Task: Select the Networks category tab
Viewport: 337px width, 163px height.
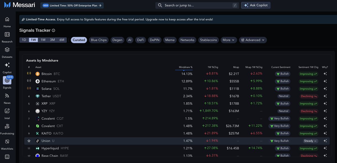Action: pyautogui.click(x=187, y=40)
